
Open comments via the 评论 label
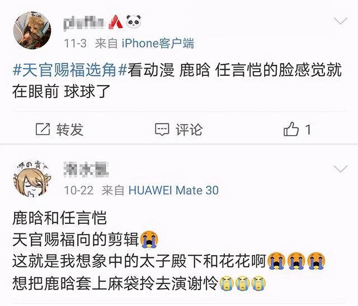coord(189,130)
